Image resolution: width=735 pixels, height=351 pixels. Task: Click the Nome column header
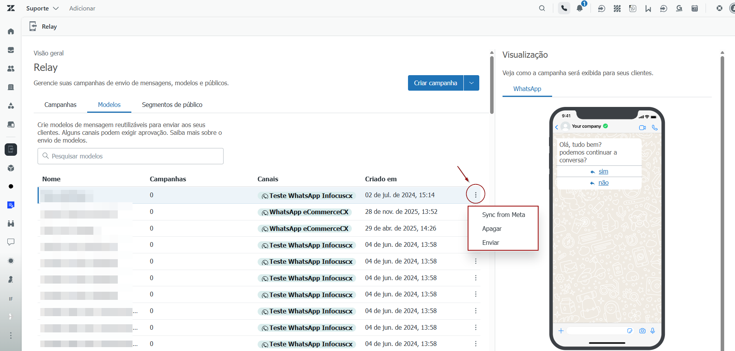coord(52,179)
